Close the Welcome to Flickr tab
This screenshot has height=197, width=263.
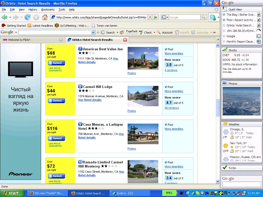pyautogui.click(x=61, y=40)
